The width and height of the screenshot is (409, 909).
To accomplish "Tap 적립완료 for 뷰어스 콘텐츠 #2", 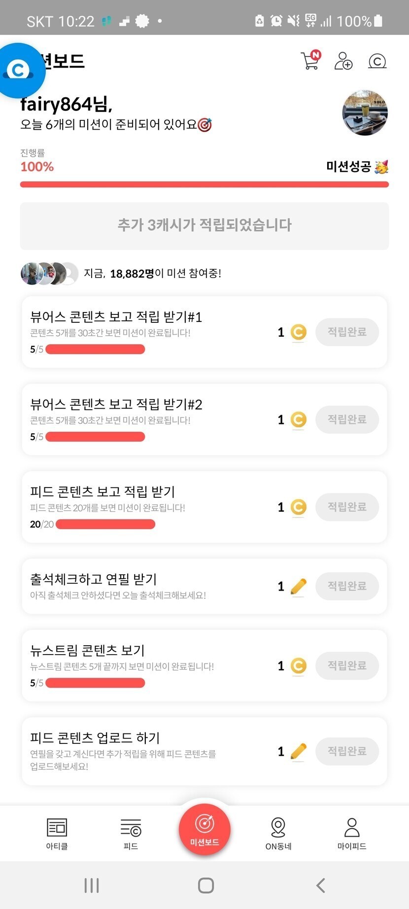I will click(x=347, y=420).
